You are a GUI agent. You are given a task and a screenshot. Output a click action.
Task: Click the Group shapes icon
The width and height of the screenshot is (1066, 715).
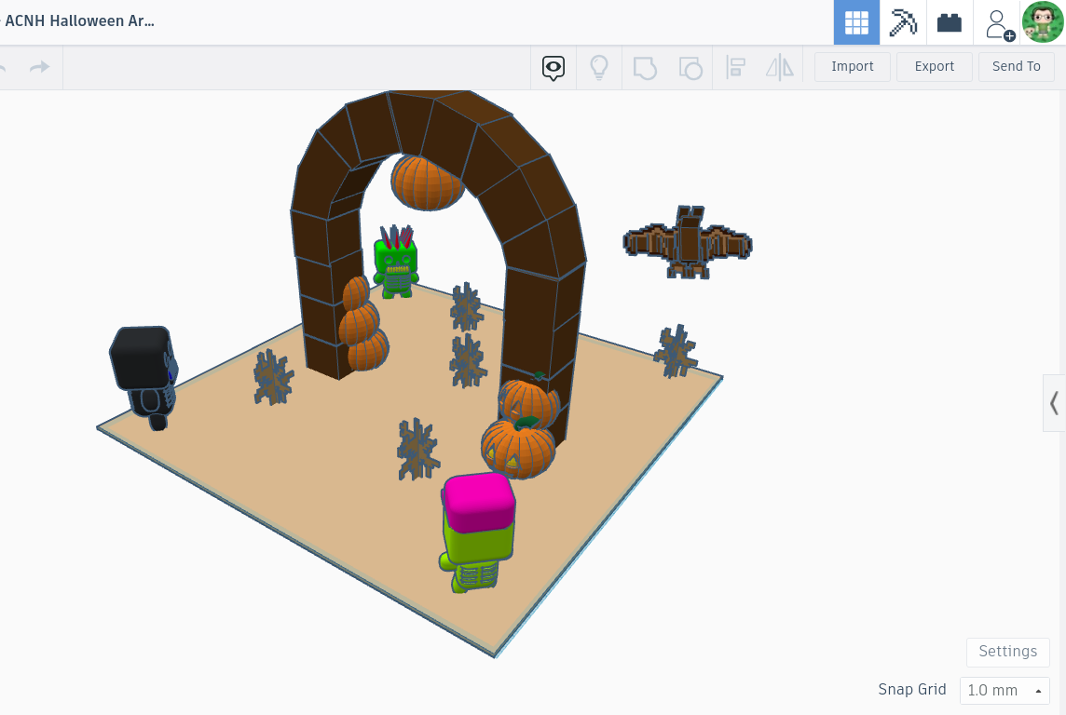point(645,67)
